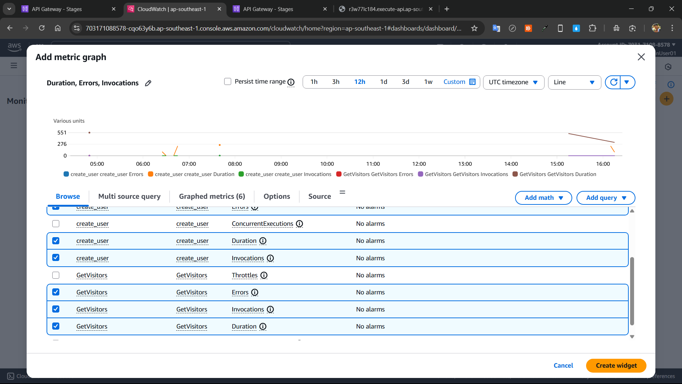Check the GetVisitors Throttles row

pyautogui.click(x=56, y=275)
